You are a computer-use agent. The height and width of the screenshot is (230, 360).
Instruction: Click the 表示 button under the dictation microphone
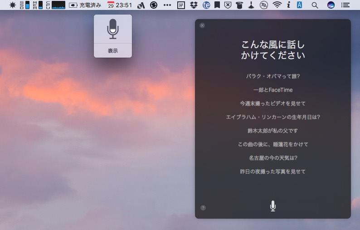point(113,51)
